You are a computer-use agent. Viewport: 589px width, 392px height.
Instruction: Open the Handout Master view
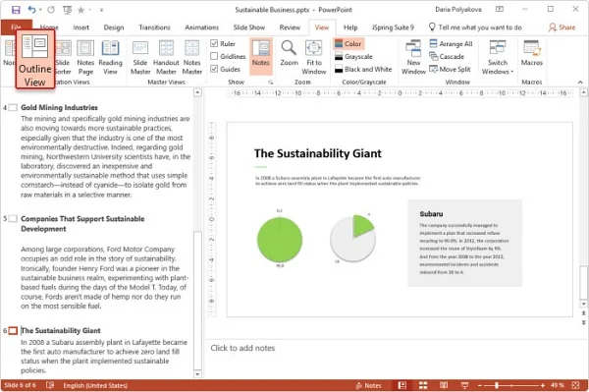(166, 56)
